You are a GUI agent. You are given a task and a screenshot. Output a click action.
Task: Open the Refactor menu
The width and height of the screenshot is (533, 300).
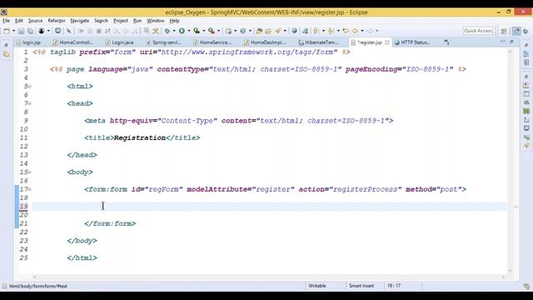pyautogui.click(x=57, y=21)
